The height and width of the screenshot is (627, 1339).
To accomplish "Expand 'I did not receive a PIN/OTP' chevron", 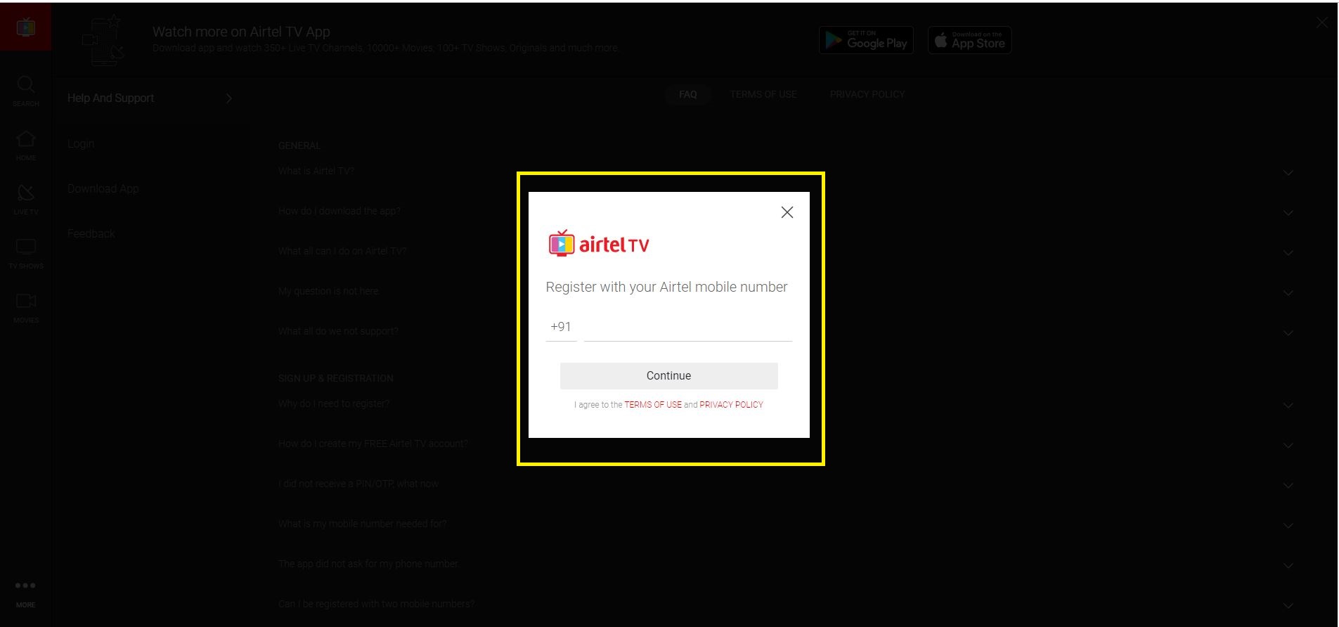I will click(1288, 485).
